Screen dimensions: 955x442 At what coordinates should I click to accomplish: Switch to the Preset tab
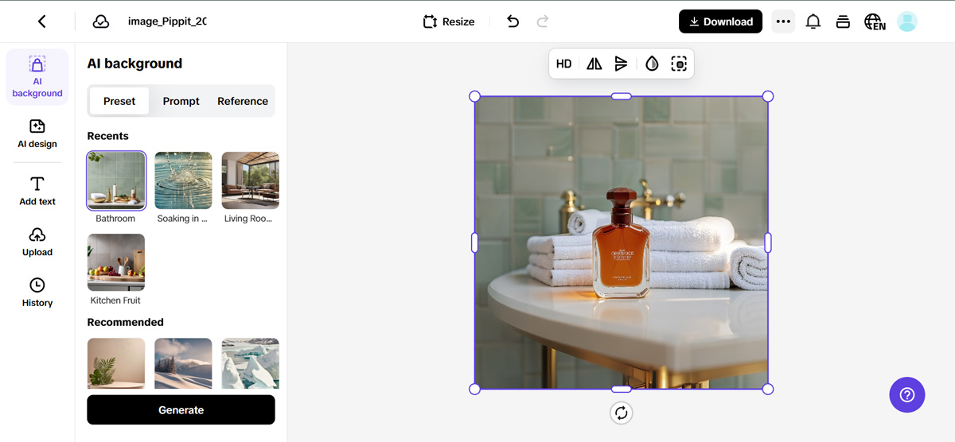(119, 101)
